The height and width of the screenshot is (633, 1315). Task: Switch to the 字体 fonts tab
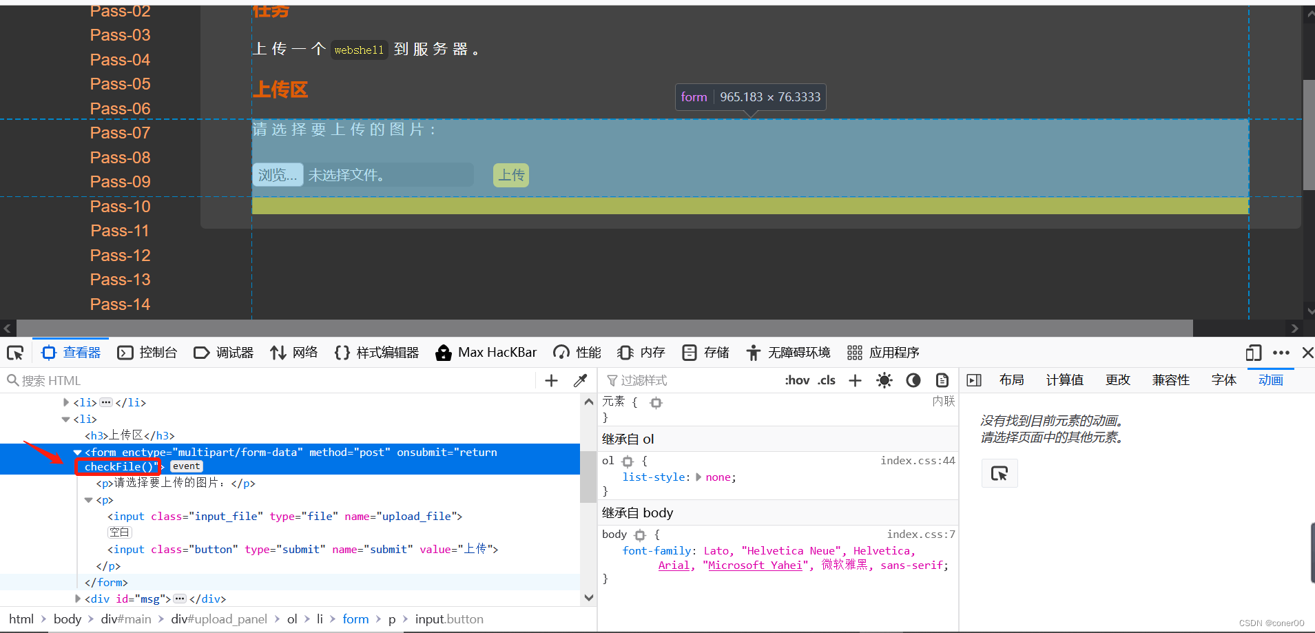pyautogui.click(x=1223, y=380)
